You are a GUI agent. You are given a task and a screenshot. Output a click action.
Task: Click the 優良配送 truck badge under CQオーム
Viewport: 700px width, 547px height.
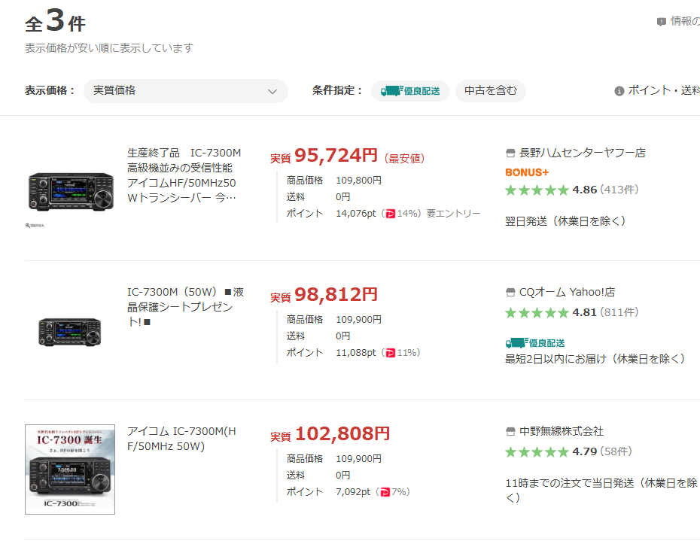click(x=535, y=343)
